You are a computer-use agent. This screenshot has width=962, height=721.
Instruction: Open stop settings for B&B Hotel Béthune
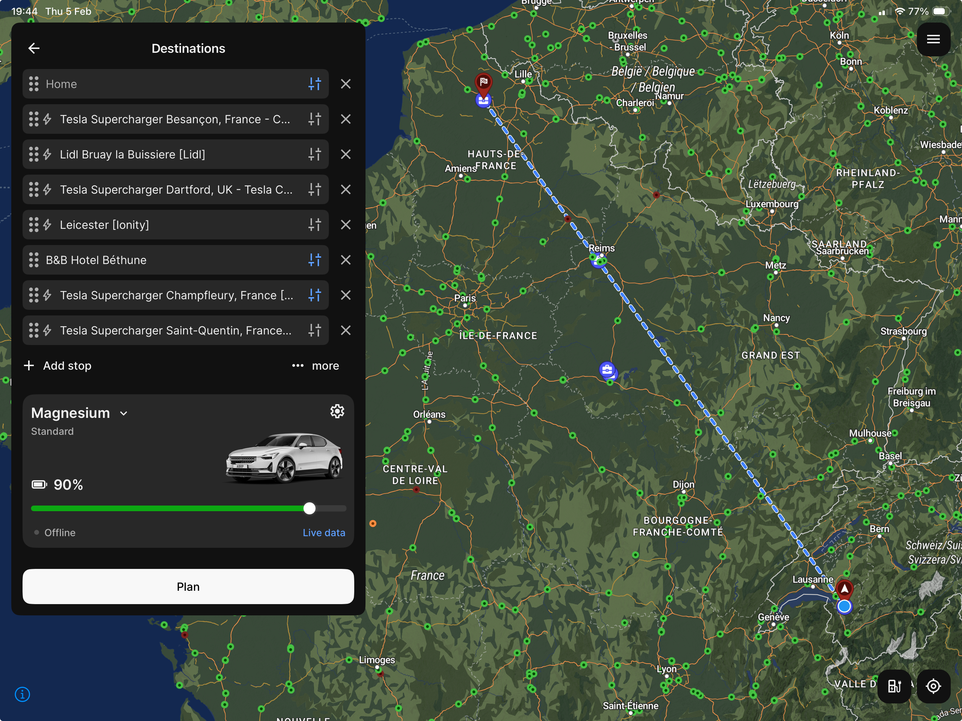[314, 260]
